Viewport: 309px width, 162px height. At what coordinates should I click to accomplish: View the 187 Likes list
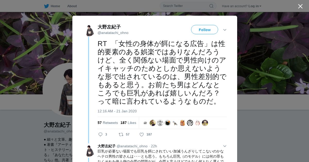[x=128, y=123]
